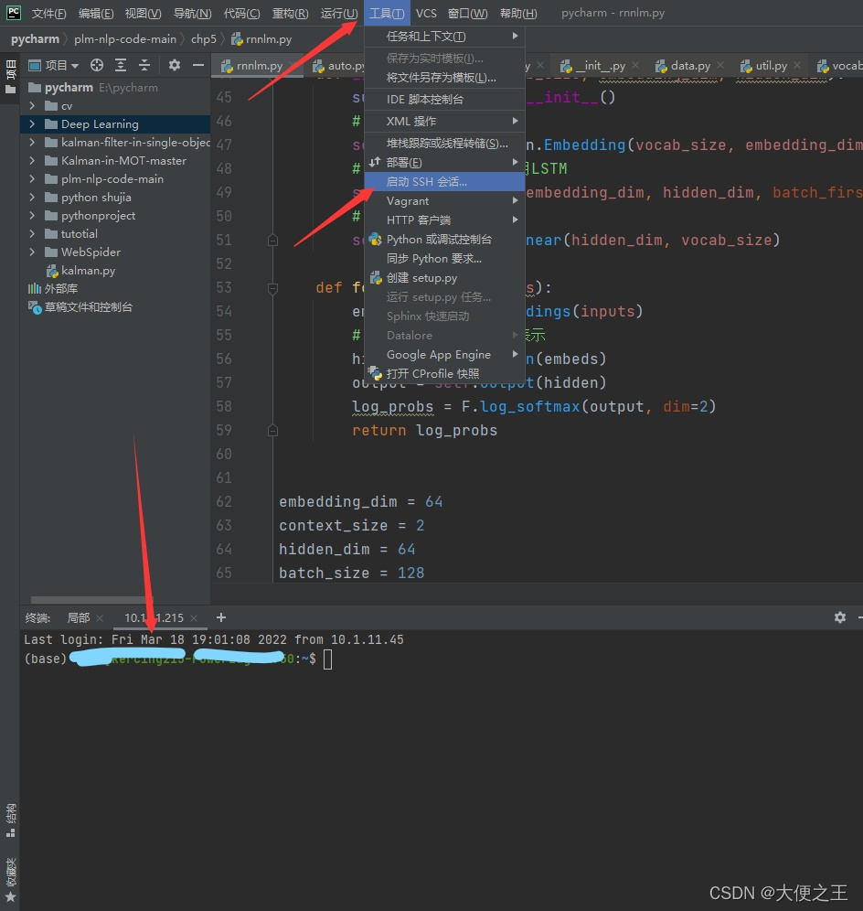Hide the project panel with minus icon

click(198, 65)
